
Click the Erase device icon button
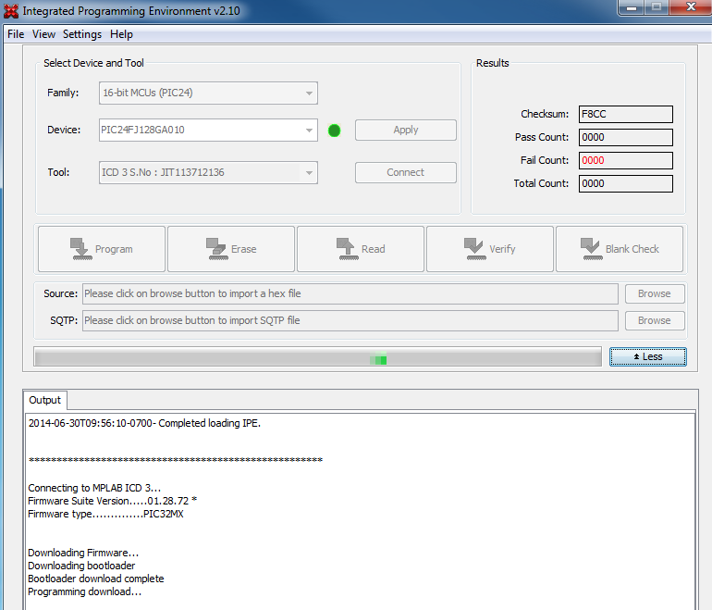coord(231,249)
